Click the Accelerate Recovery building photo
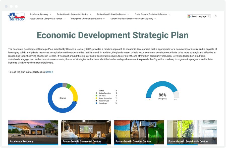Image resolution: width=226 pixels, height=148 pixels. (33, 131)
